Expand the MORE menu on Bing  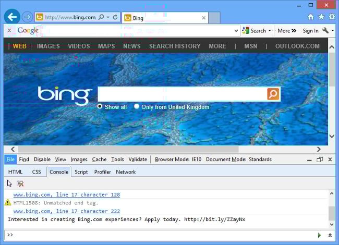[217, 46]
